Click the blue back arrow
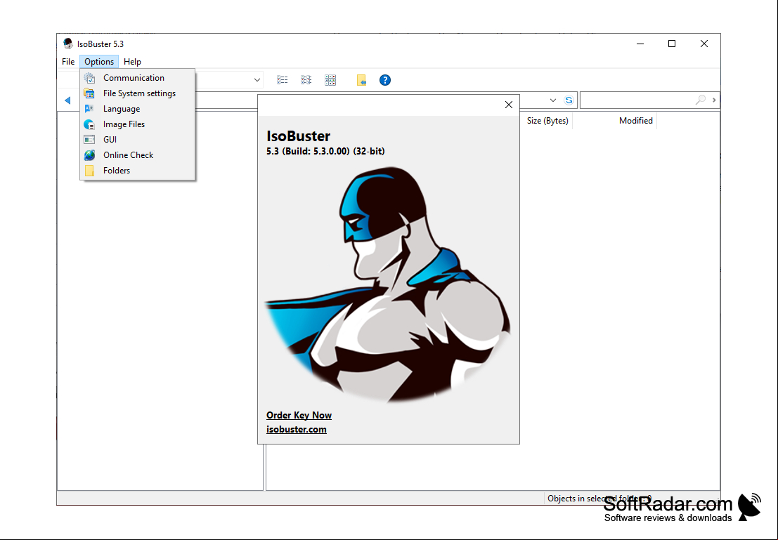Screen dimensions: 778x540 67,100
